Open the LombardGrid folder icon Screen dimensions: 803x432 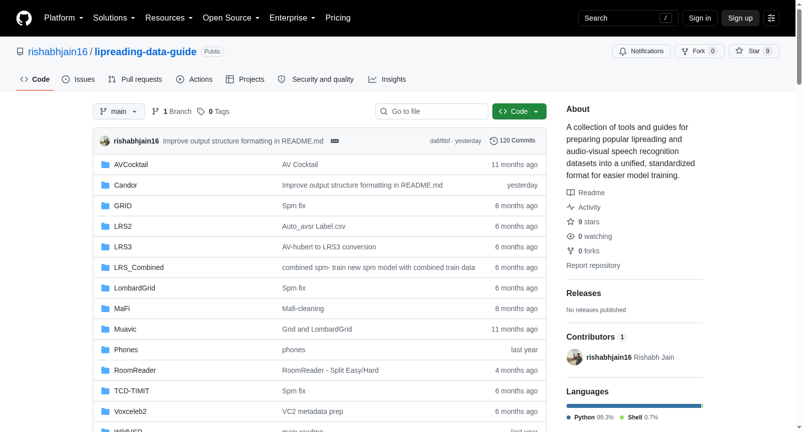tap(105, 288)
